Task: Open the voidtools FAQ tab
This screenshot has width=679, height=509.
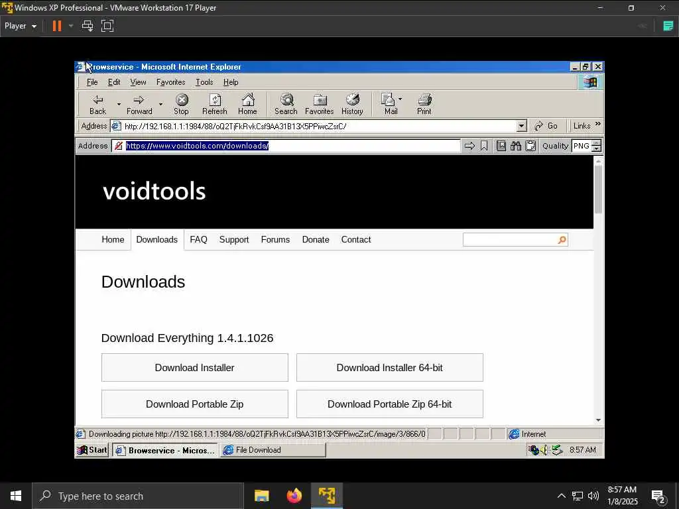Action: [198, 240]
